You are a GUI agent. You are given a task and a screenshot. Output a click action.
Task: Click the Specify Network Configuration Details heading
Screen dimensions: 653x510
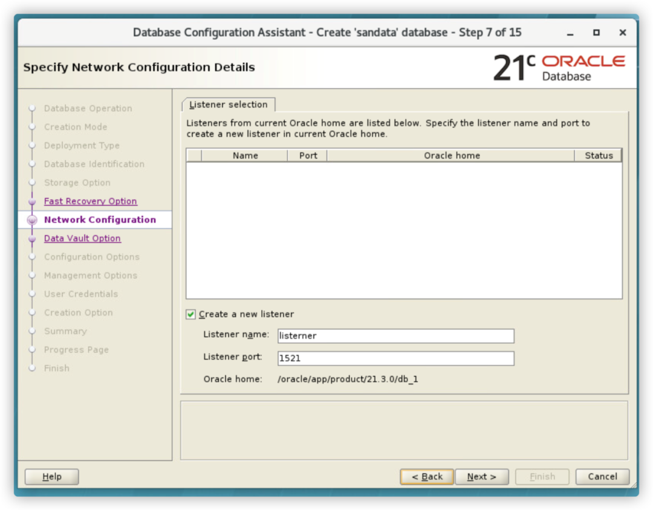click(x=138, y=68)
